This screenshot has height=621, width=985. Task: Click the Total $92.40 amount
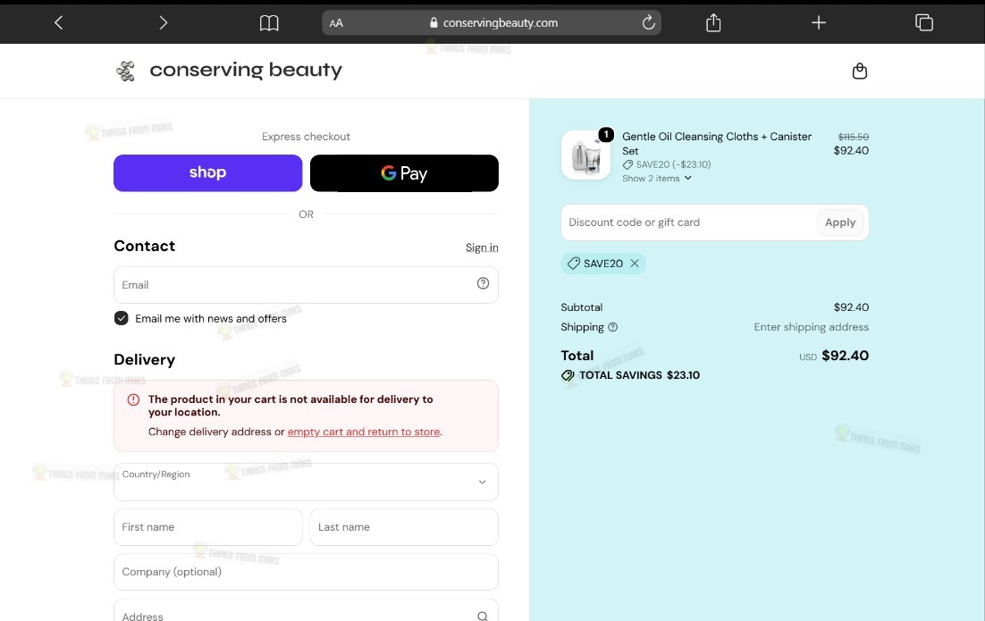coord(845,356)
